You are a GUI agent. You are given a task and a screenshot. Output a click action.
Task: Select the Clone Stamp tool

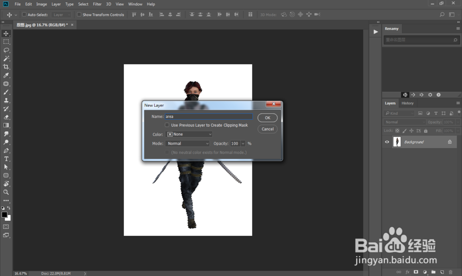[x=6, y=100]
